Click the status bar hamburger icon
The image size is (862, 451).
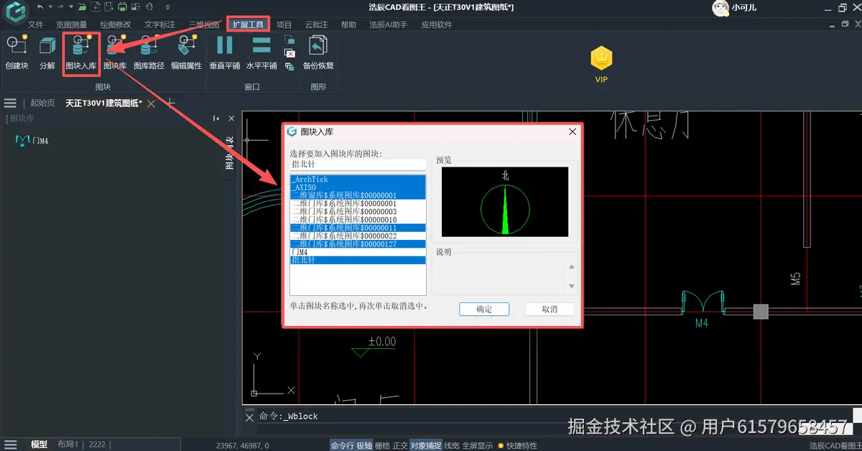tap(10, 445)
